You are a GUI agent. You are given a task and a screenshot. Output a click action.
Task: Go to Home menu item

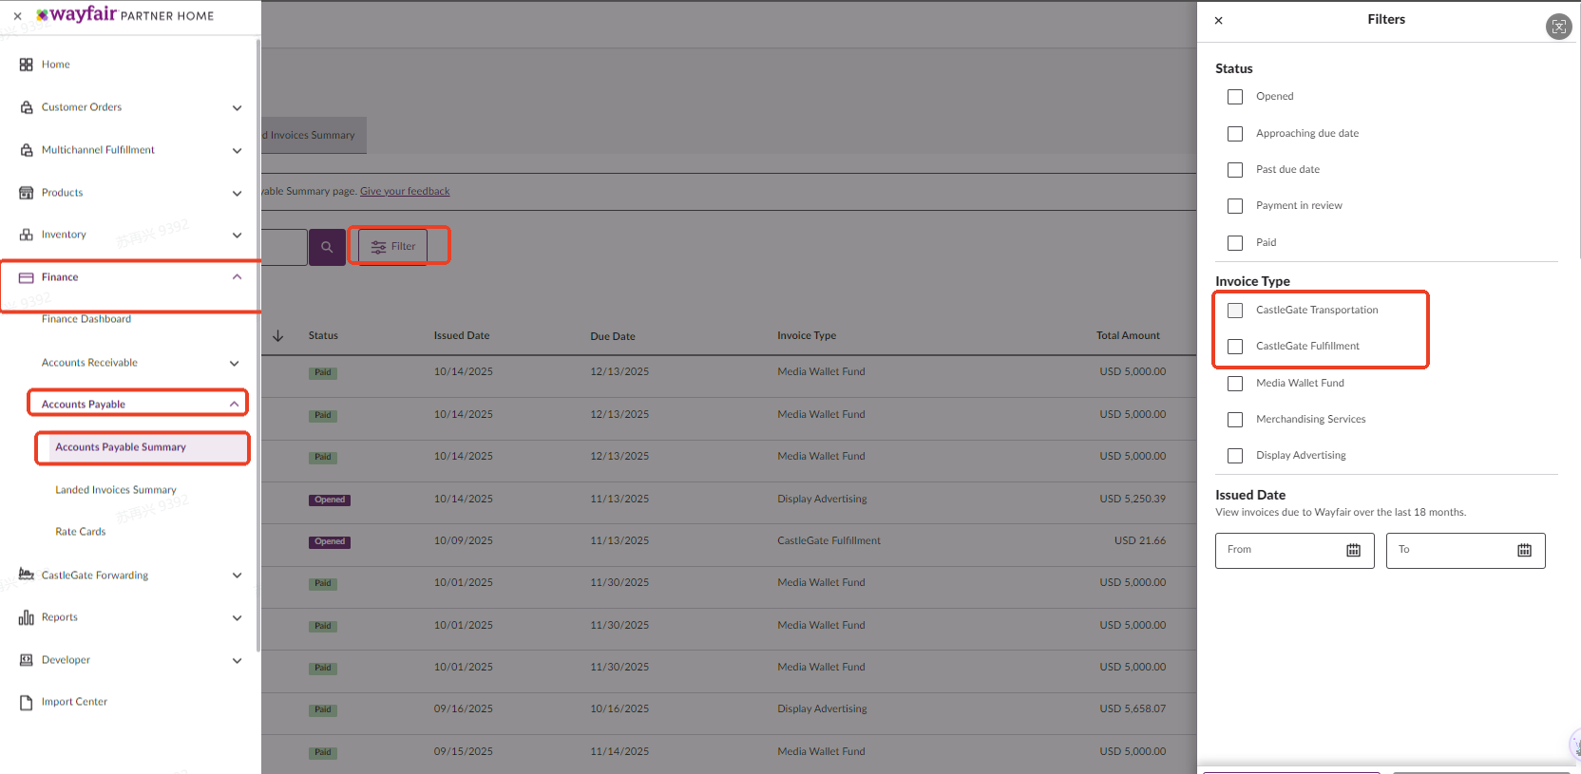[x=56, y=65]
